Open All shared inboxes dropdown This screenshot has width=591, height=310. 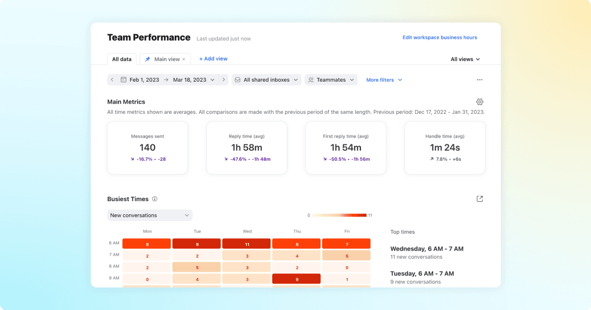tap(267, 80)
